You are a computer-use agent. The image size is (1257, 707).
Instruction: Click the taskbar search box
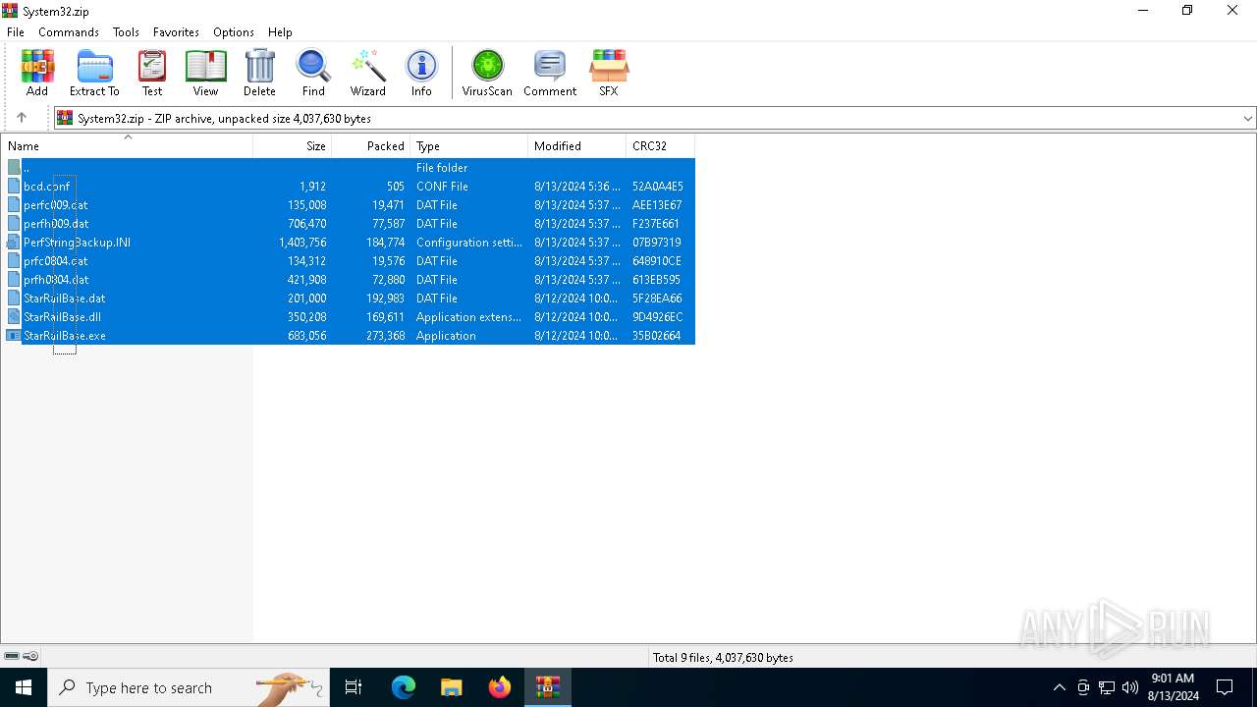pyautogui.click(x=187, y=687)
